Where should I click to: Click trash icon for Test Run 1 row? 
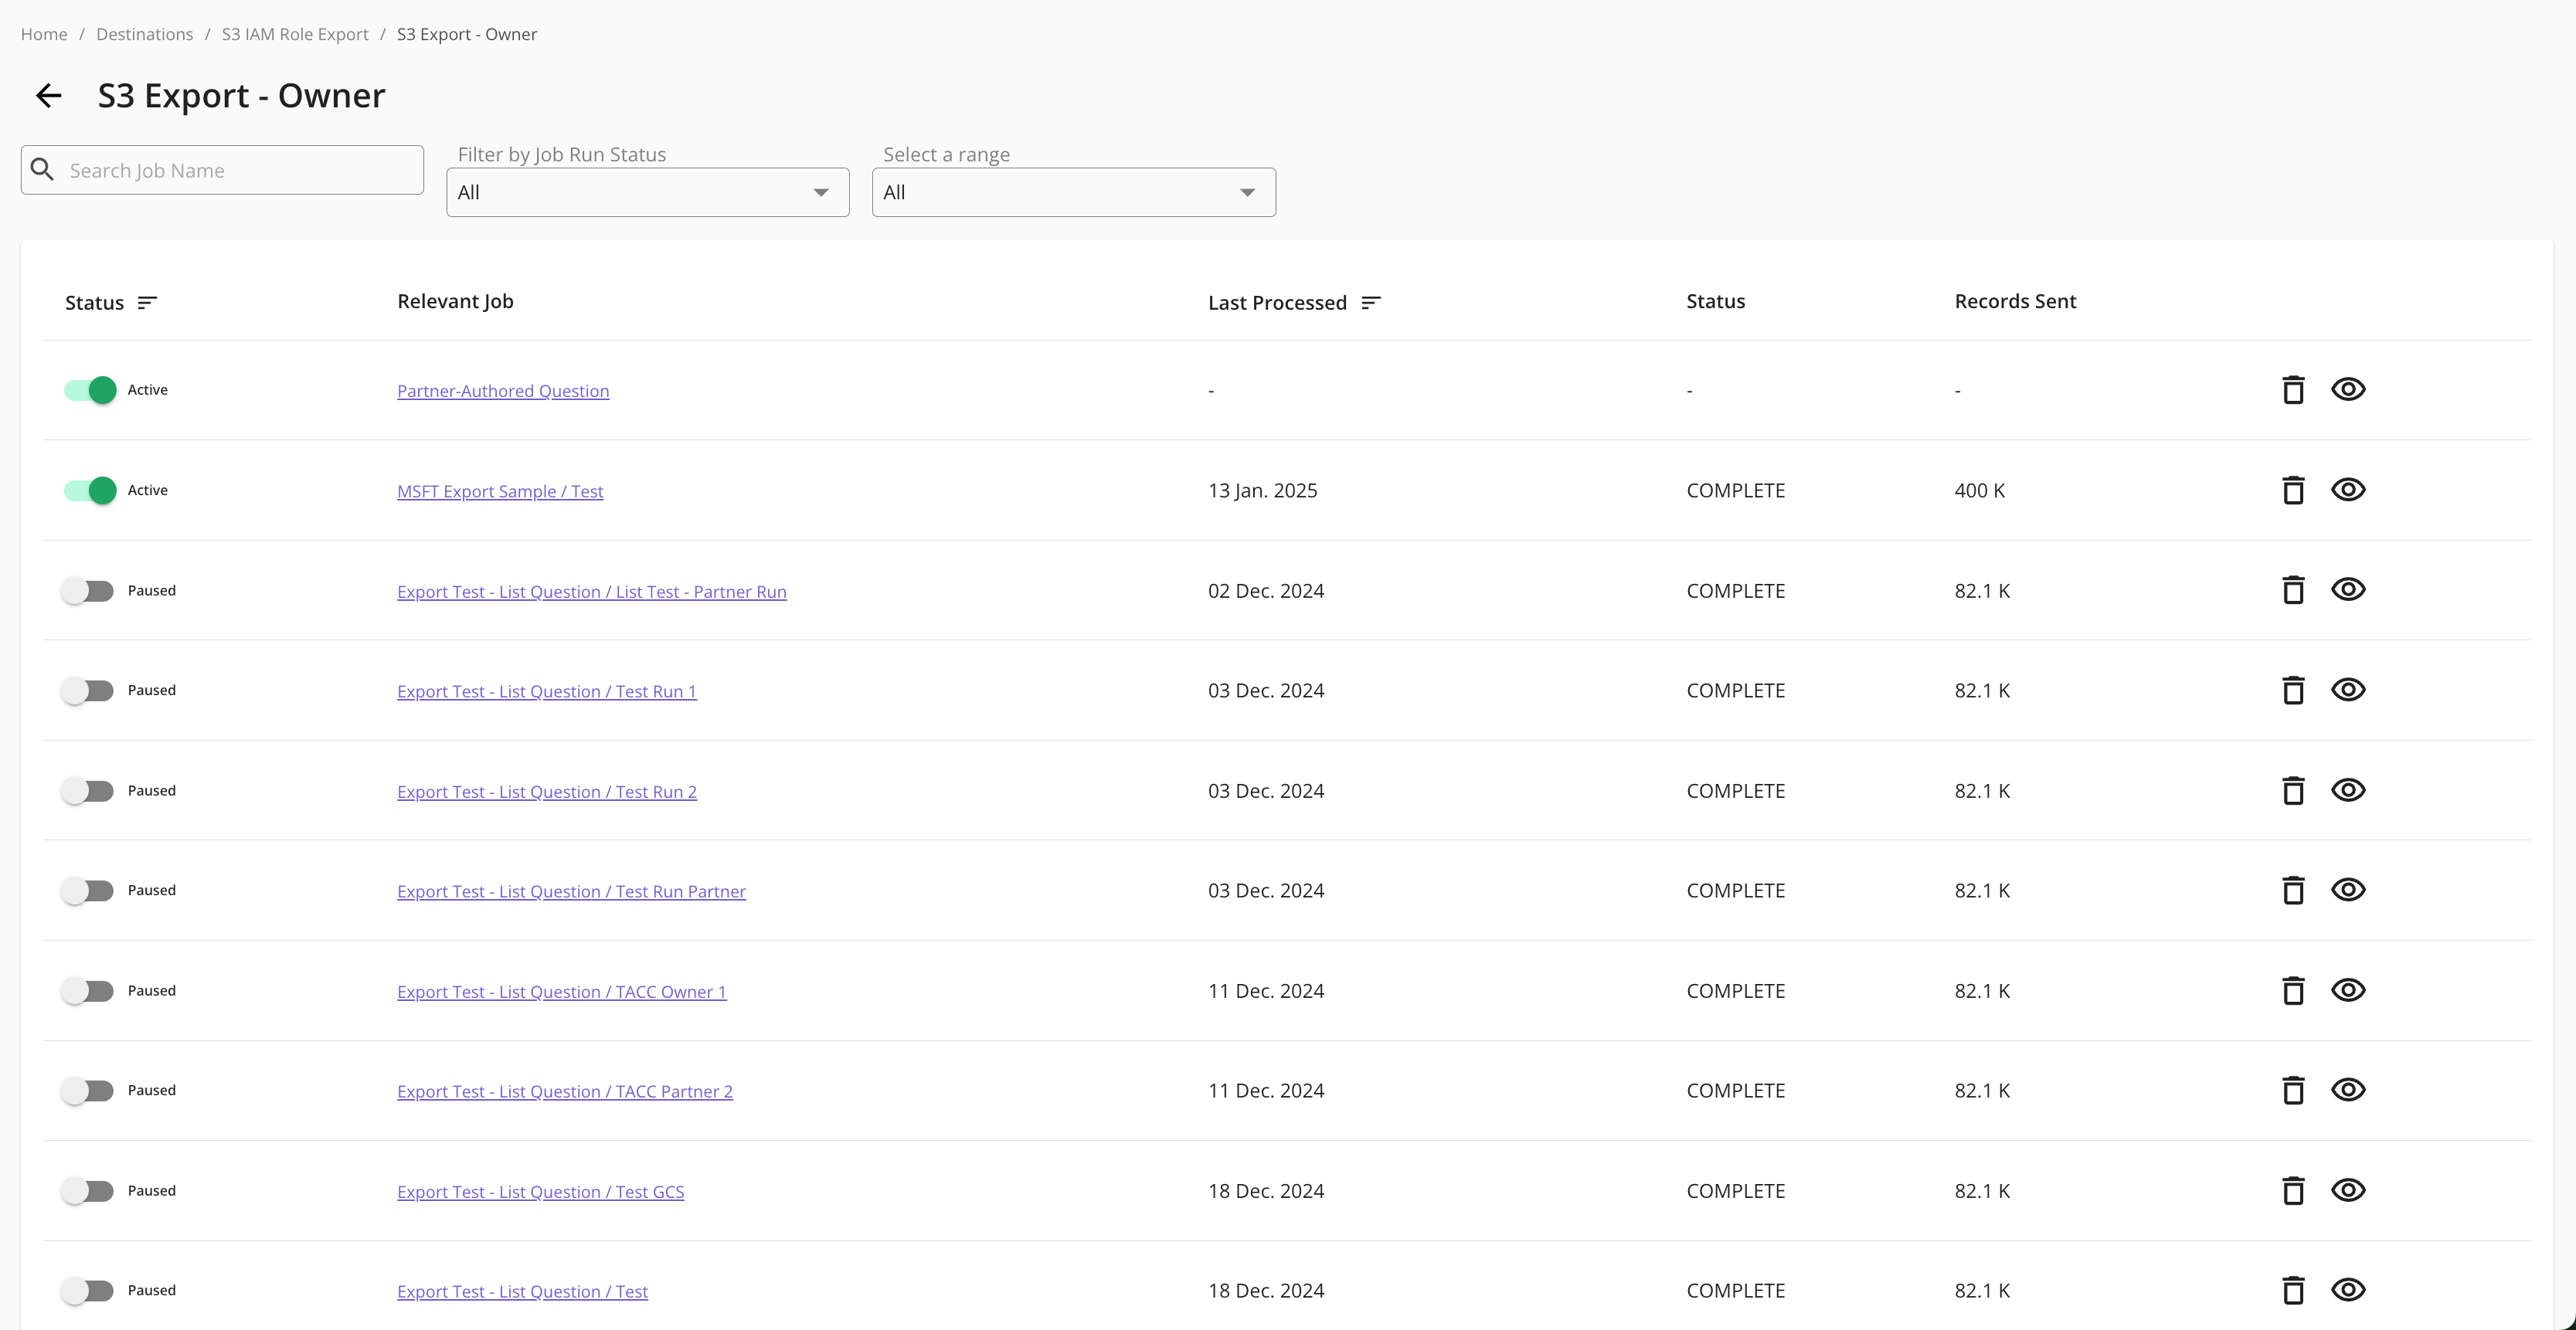[x=2293, y=691]
